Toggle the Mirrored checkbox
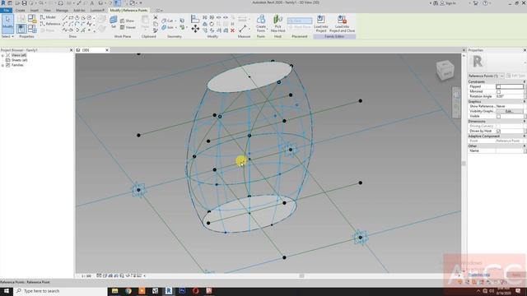This screenshot has width=527, height=296. (x=498, y=91)
